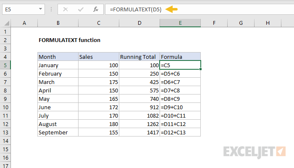
Task: Click the Select All corner triangle
Action: pyautogui.click(x=6, y=23)
